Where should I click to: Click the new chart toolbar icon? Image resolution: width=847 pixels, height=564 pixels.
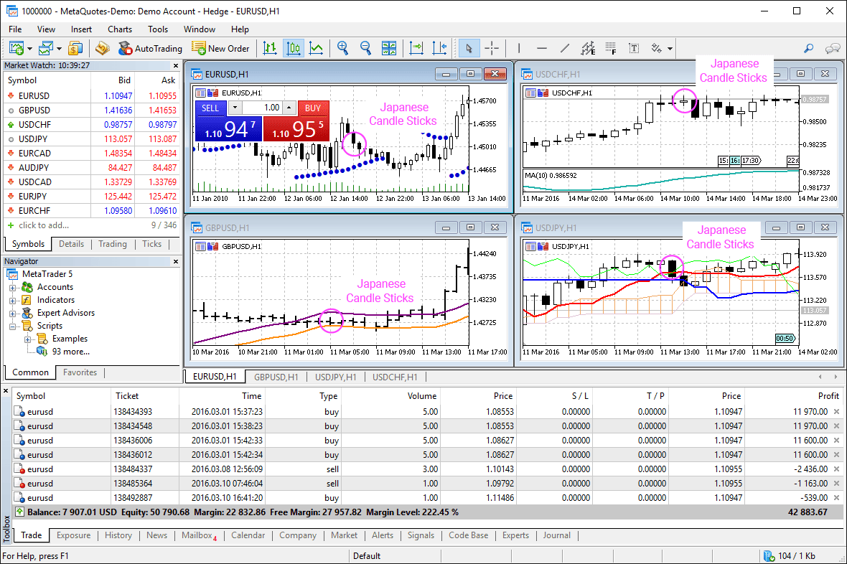pos(16,49)
